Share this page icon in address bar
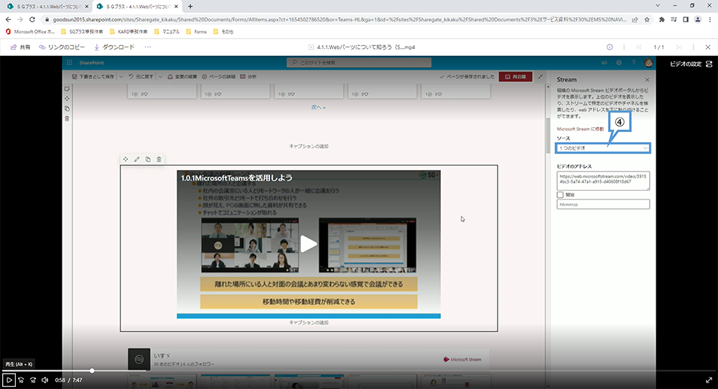Viewport: 718px width, 389px height. (x=635, y=19)
